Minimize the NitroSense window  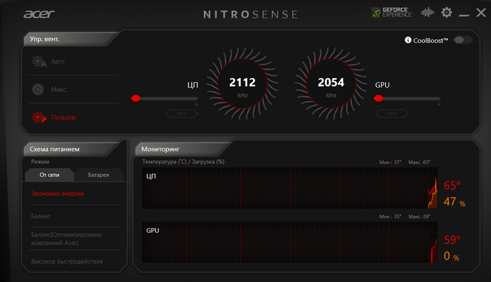(464, 15)
